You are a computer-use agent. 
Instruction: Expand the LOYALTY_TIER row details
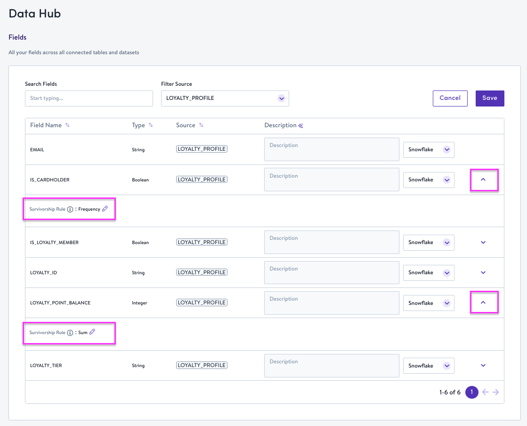pos(483,365)
